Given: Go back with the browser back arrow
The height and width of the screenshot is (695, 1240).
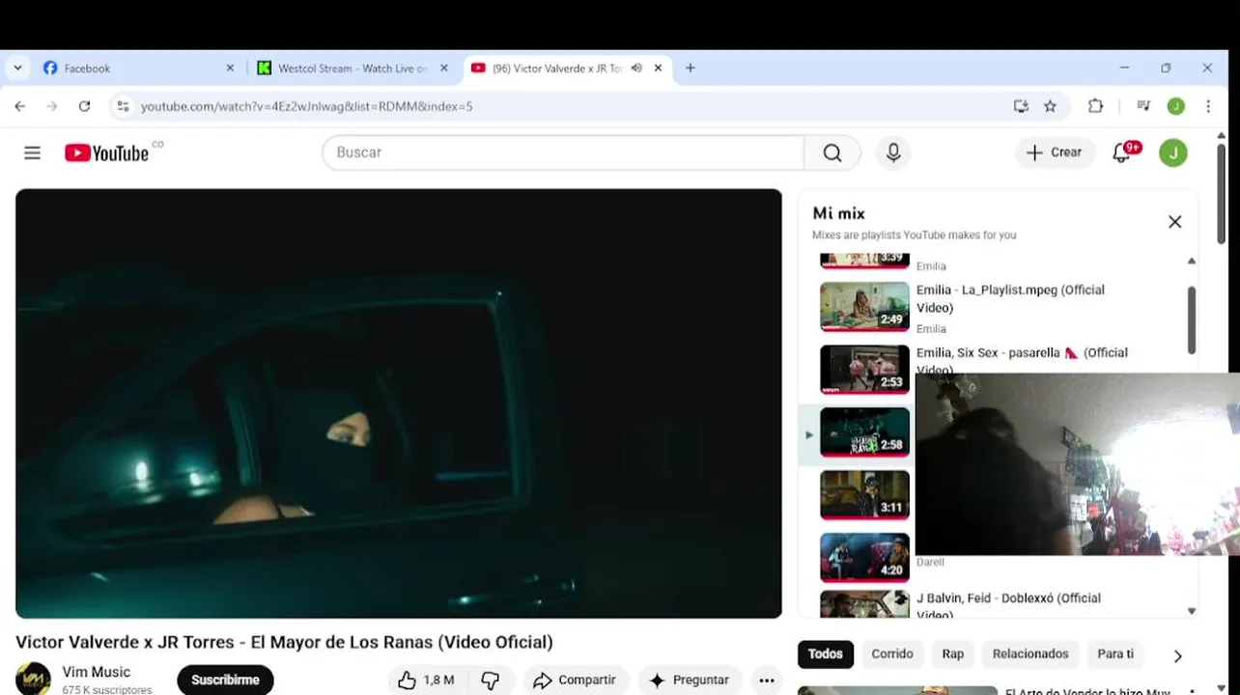Looking at the screenshot, I should 20,106.
